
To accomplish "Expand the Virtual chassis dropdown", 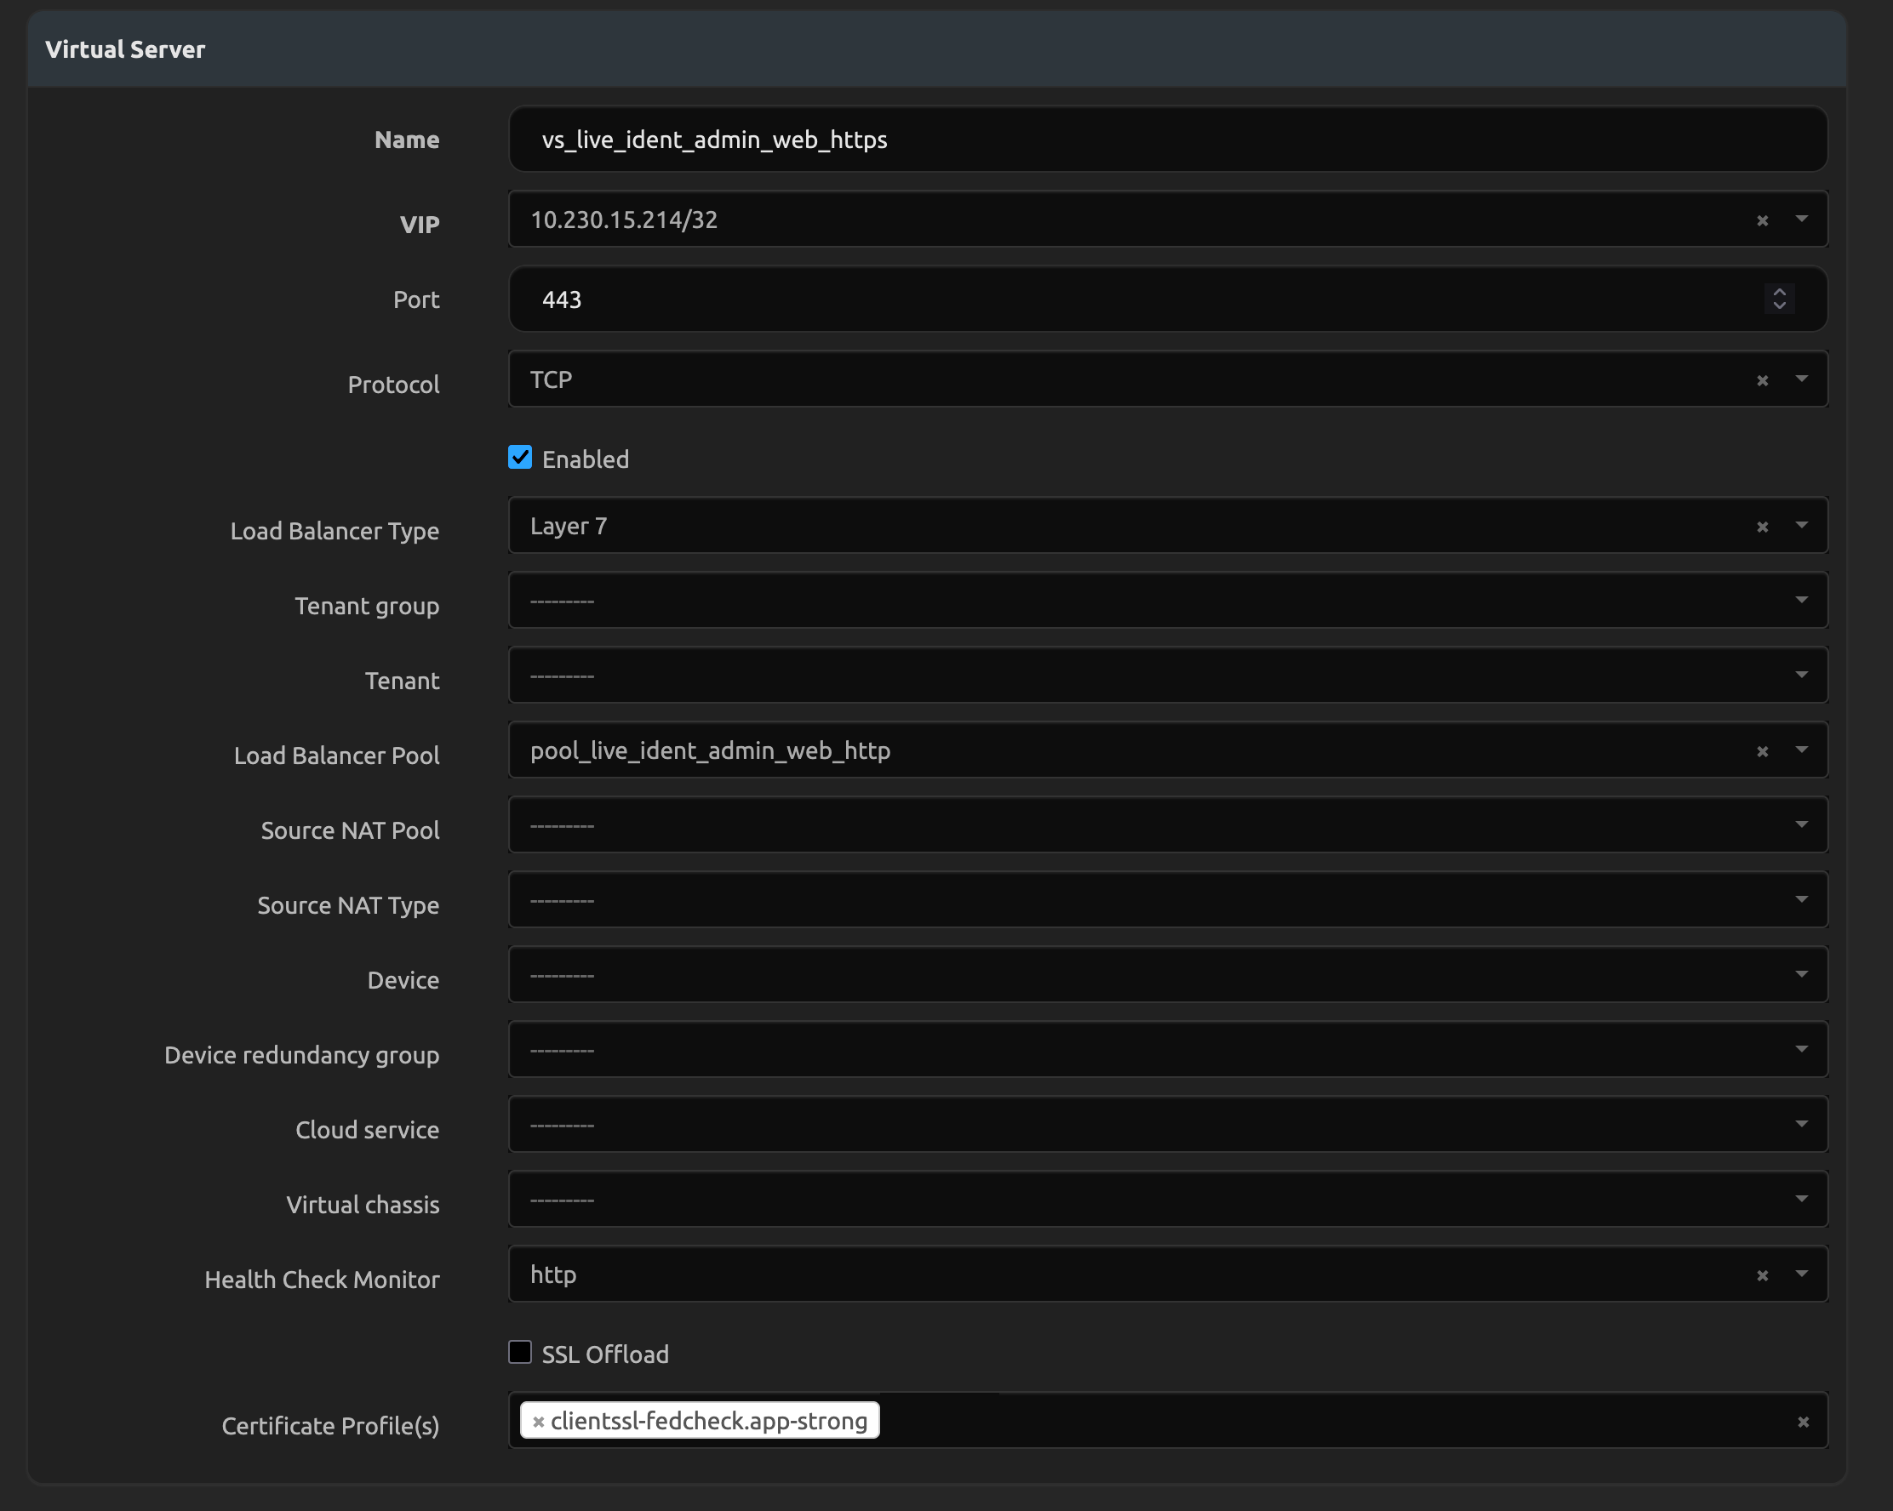I will tap(1801, 1199).
